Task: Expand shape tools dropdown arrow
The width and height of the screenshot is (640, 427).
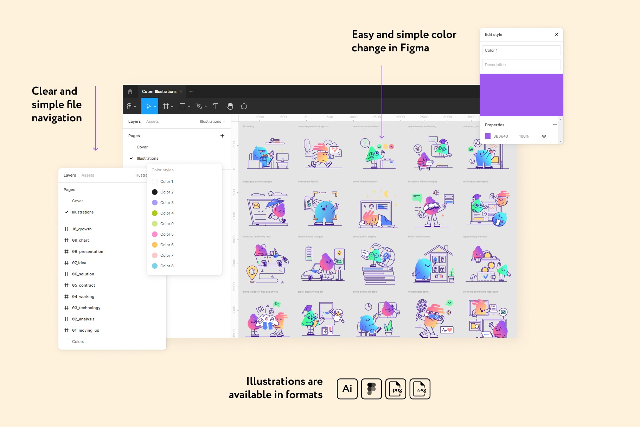Action: [x=189, y=107]
